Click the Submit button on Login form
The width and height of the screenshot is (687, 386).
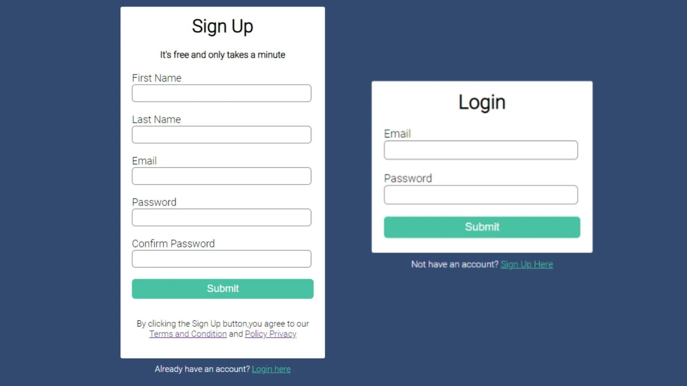pos(482,227)
